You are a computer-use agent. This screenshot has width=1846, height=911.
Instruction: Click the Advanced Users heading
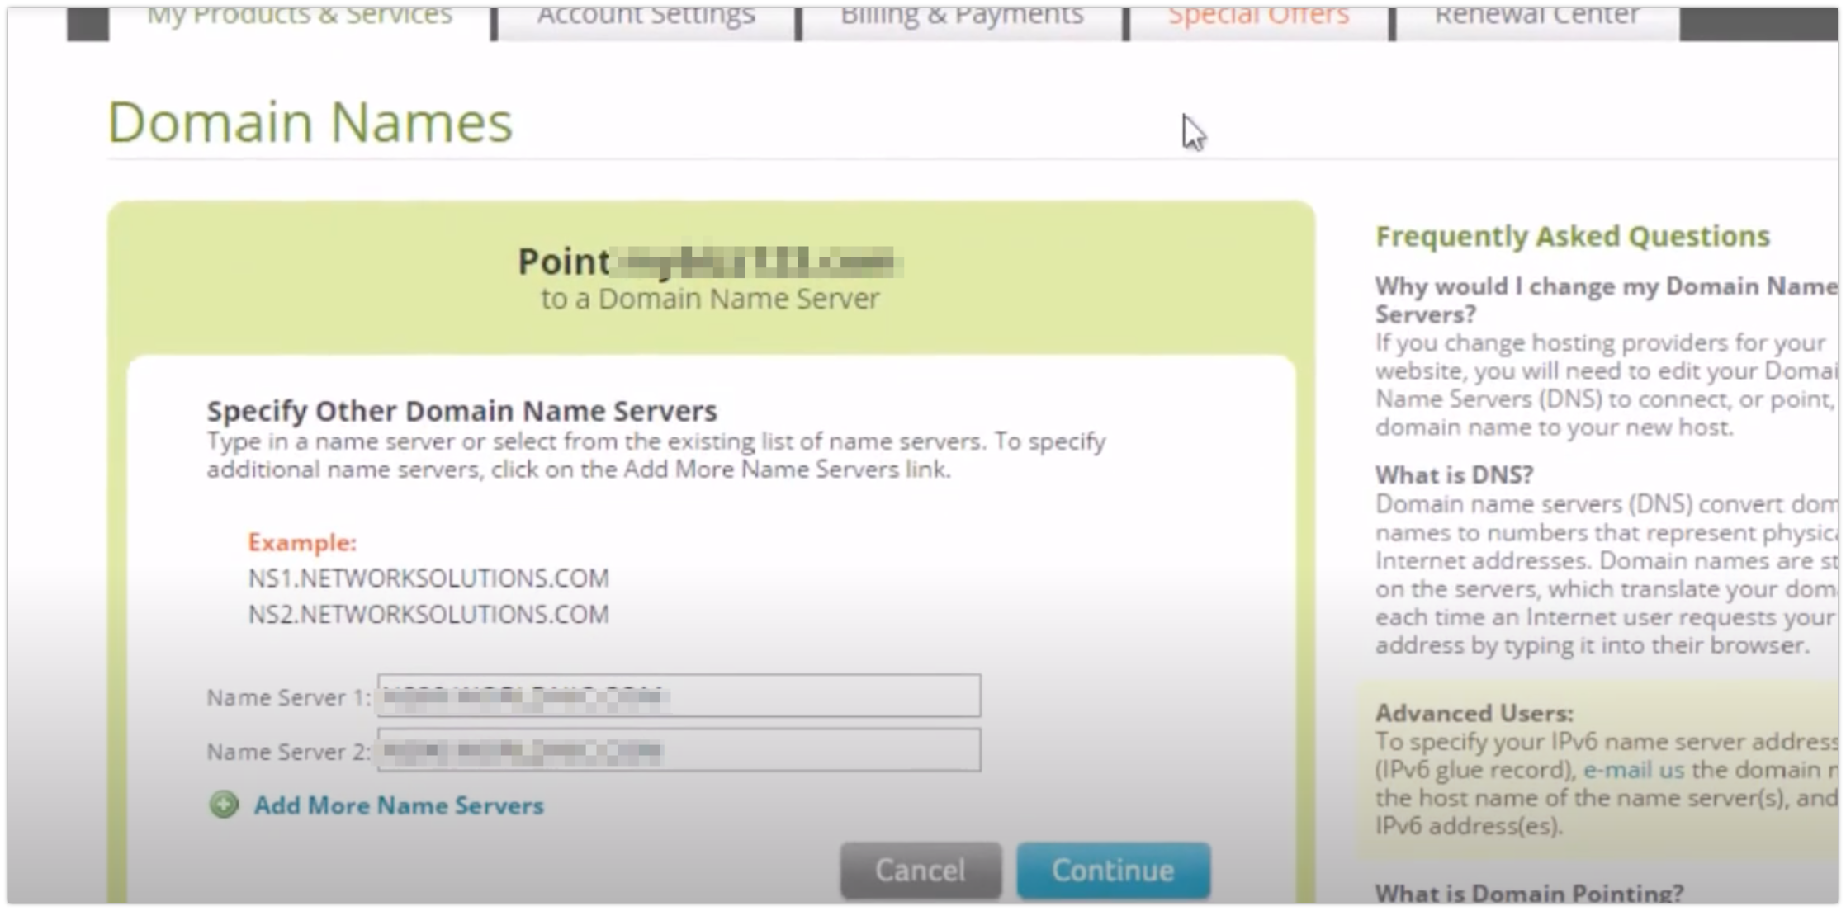pos(1474,713)
